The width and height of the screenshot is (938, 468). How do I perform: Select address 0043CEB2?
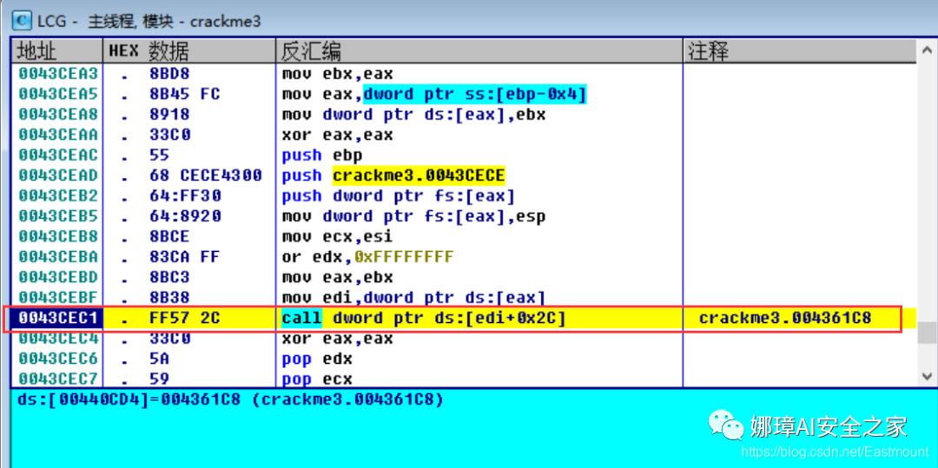[59, 196]
